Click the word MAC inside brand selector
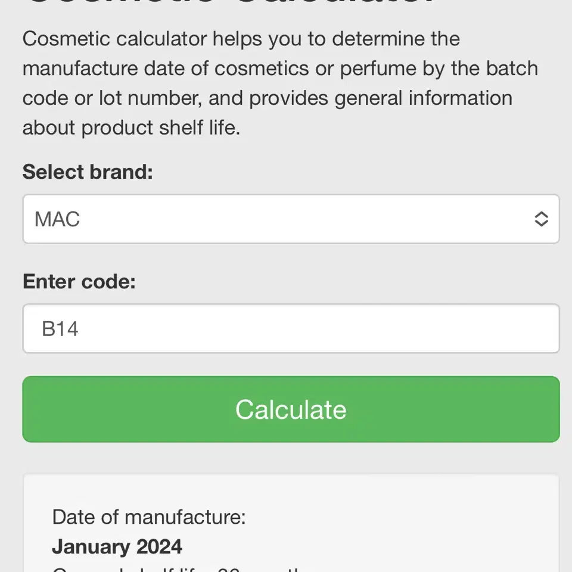572x572 pixels. tap(57, 219)
